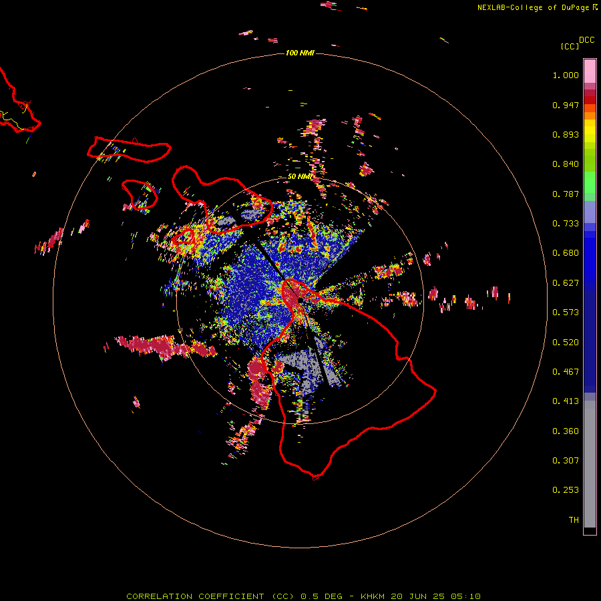Click the 0.733 scale value
The height and width of the screenshot is (601, 601).
pyautogui.click(x=566, y=224)
